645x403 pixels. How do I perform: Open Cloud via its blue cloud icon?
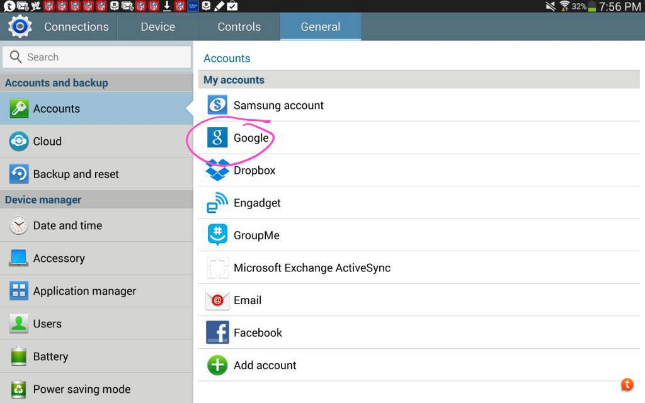pos(19,141)
